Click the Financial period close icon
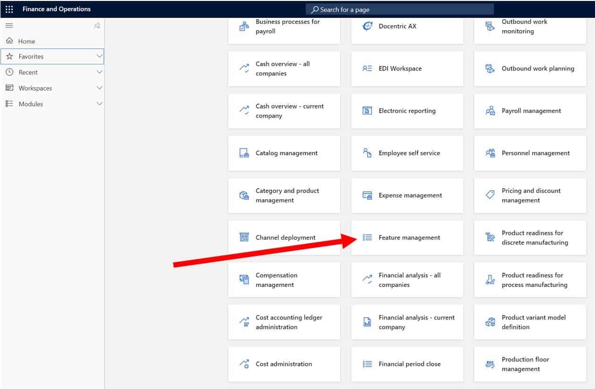The image size is (595, 389). [367, 364]
